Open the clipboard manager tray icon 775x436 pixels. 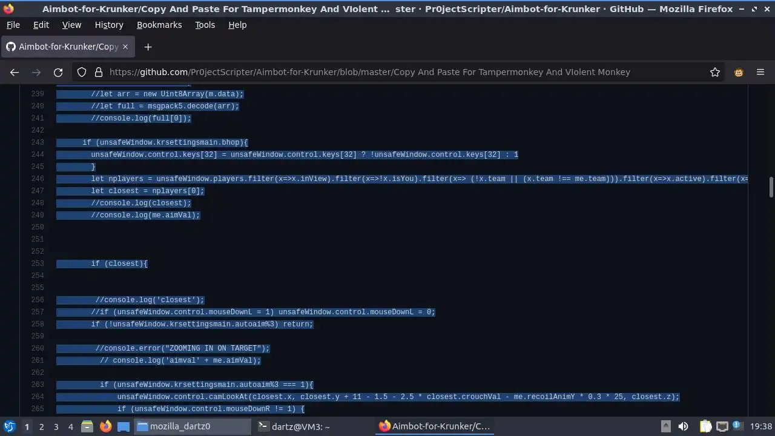706,426
